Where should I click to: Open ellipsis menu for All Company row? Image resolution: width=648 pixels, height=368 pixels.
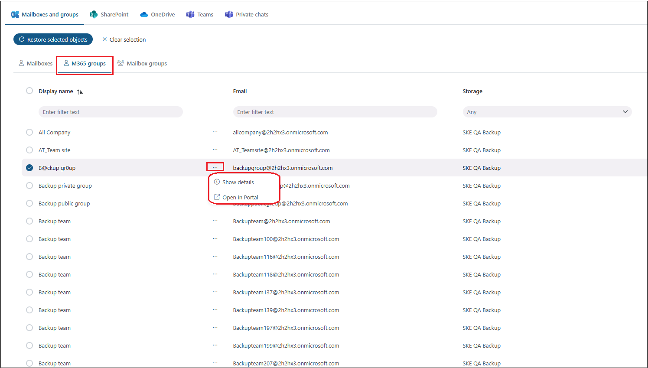(x=215, y=132)
